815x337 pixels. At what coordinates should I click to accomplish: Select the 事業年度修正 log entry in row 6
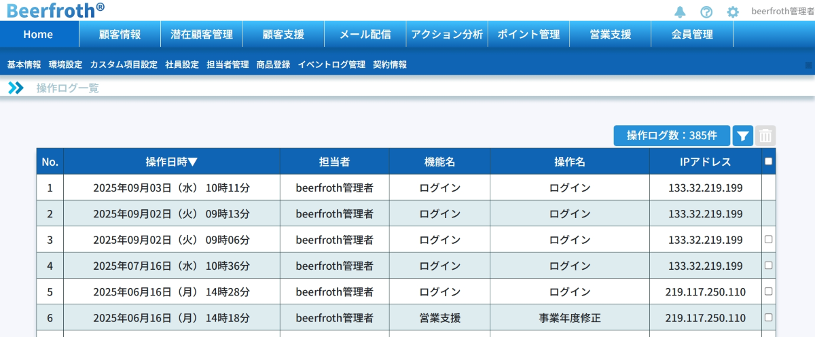(x=569, y=317)
